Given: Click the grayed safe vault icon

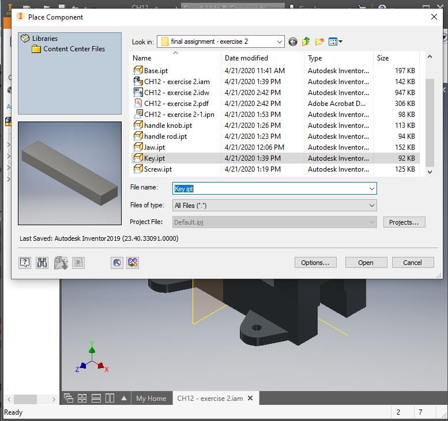Looking at the screenshot, I should point(78,263).
